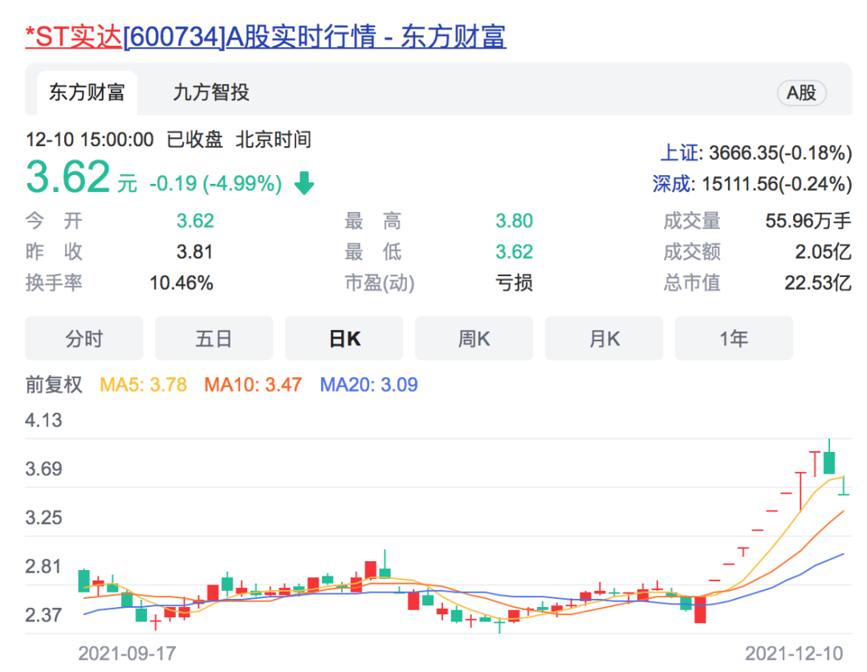Select the 分时 chart view
Image resolution: width=867 pixels, height=672 pixels.
[x=84, y=339]
